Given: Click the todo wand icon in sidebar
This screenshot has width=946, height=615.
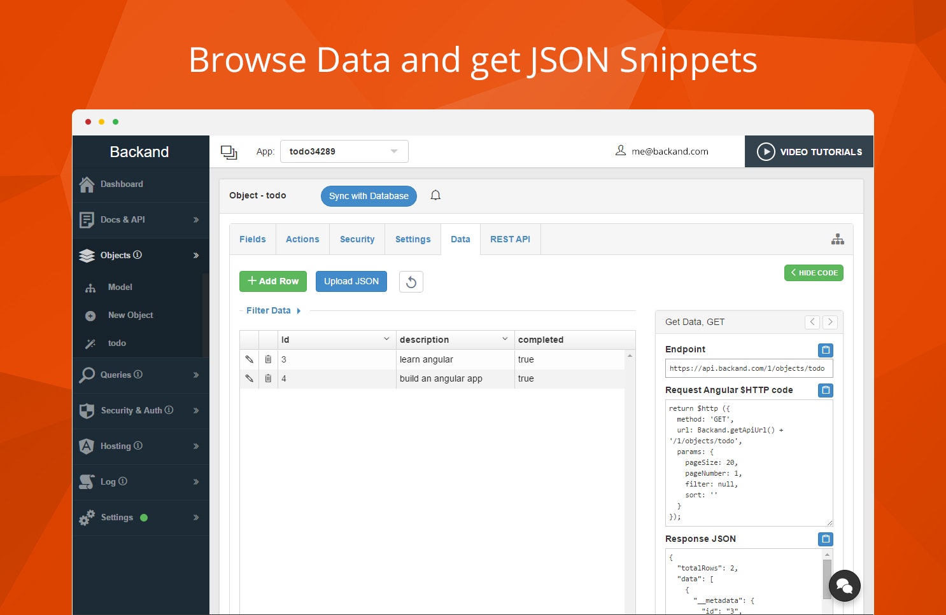Looking at the screenshot, I should tap(90, 343).
